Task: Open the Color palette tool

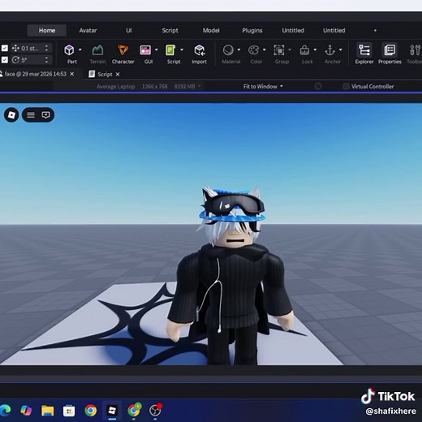Action: point(253,50)
